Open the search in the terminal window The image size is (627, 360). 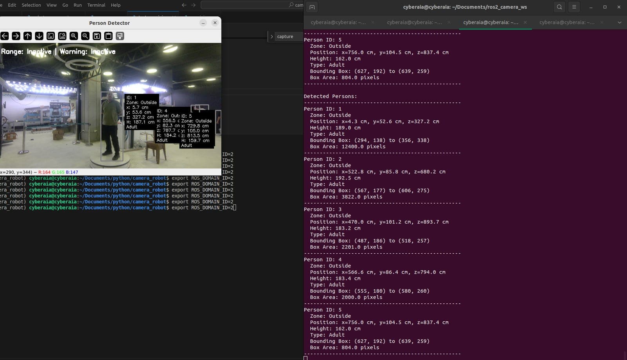click(x=559, y=7)
